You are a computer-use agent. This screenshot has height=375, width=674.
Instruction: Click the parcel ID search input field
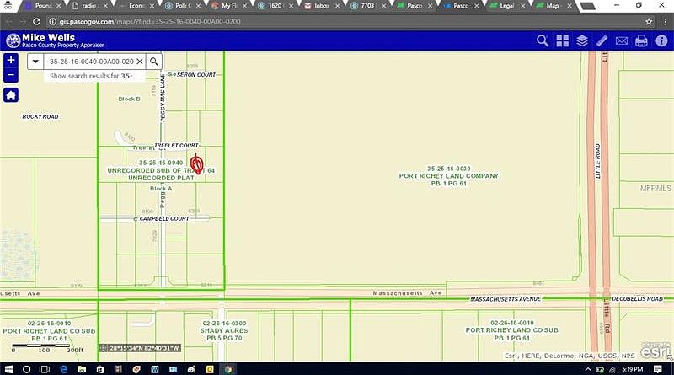pyautogui.click(x=88, y=62)
